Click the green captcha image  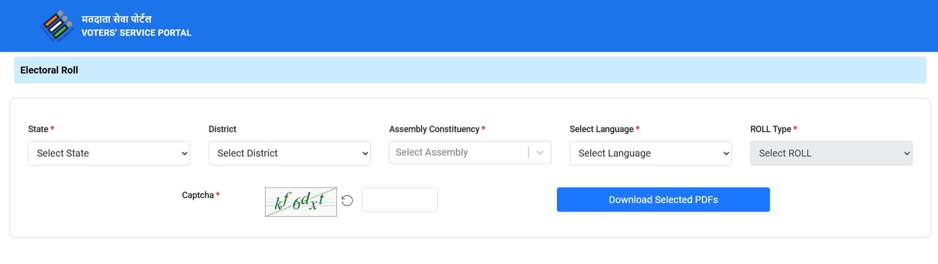pos(301,202)
